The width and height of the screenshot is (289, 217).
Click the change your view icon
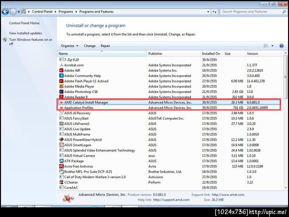pyautogui.click(x=265, y=46)
